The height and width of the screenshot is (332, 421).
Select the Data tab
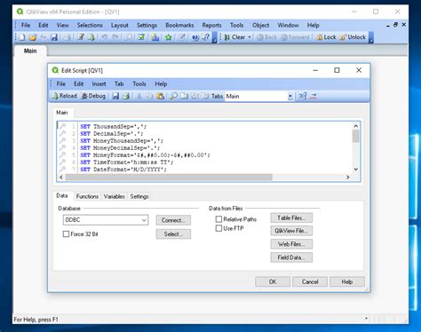point(62,195)
